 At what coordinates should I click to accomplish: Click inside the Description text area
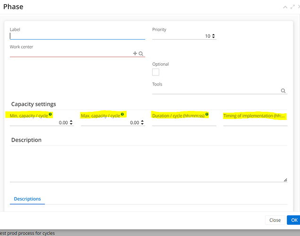149,164
